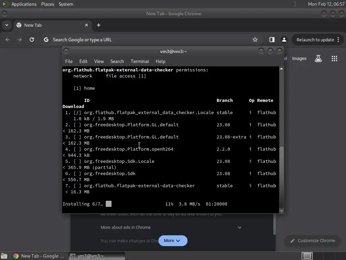Viewport: 346px width, 260px height.
Task: Click Applications menu logo icon
Action: click(5, 4)
